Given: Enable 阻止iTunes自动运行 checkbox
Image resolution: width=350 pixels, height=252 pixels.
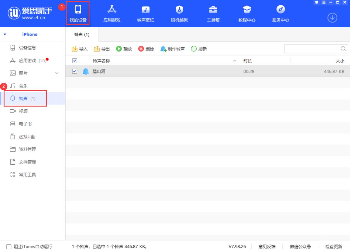Looking at the screenshot, I should (x=9, y=247).
